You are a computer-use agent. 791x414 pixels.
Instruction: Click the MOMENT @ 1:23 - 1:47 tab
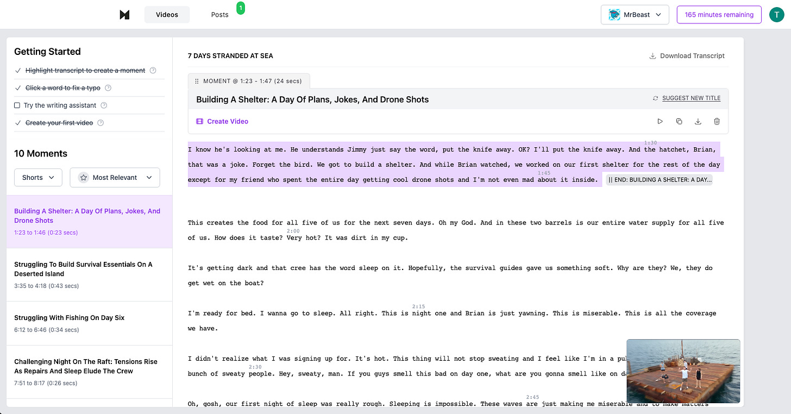[249, 81]
